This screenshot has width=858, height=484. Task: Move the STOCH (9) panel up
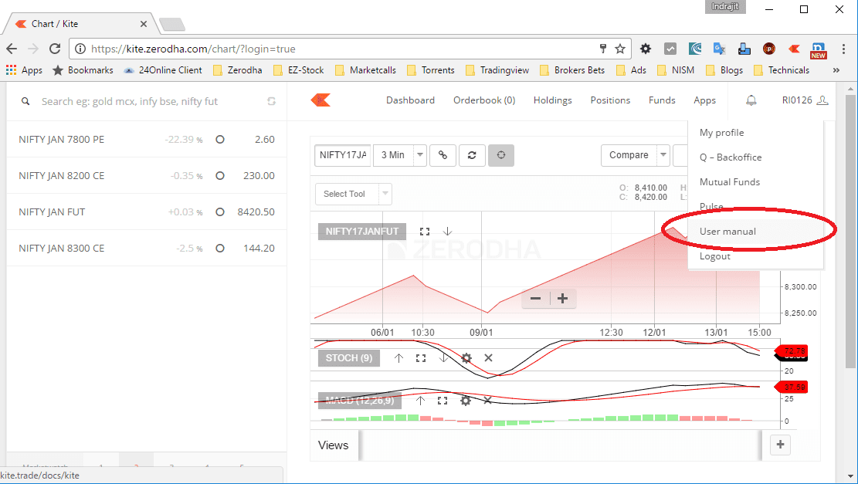point(399,358)
